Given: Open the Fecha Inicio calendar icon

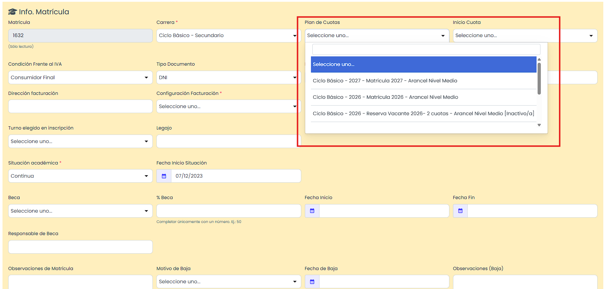Looking at the screenshot, I should tap(312, 211).
